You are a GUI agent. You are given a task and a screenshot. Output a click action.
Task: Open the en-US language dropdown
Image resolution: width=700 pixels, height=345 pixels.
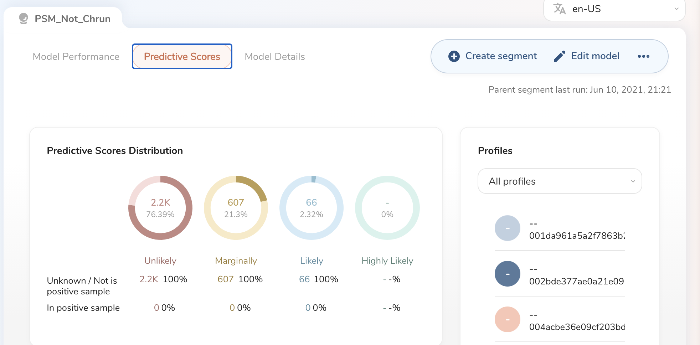pos(614,9)
